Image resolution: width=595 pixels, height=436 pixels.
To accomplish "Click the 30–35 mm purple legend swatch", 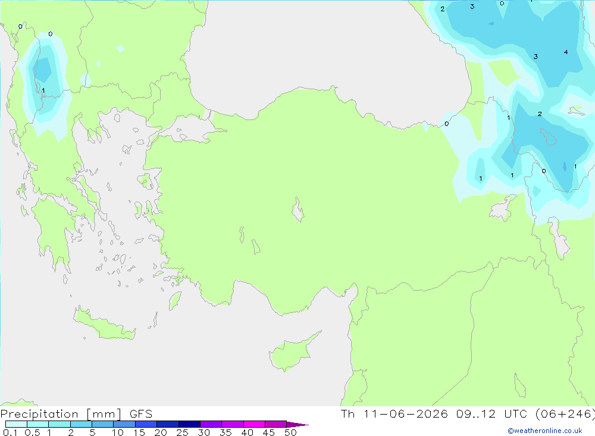I will pyautogui.click(x=211, y=424).
